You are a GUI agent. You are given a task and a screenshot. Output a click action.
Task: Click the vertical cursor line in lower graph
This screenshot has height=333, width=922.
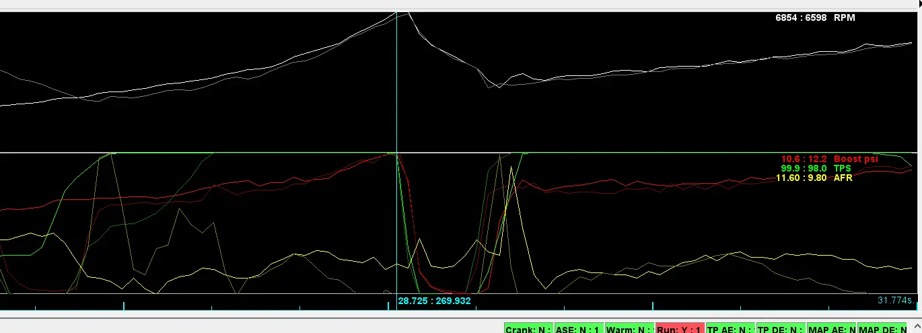coord(397,222)
